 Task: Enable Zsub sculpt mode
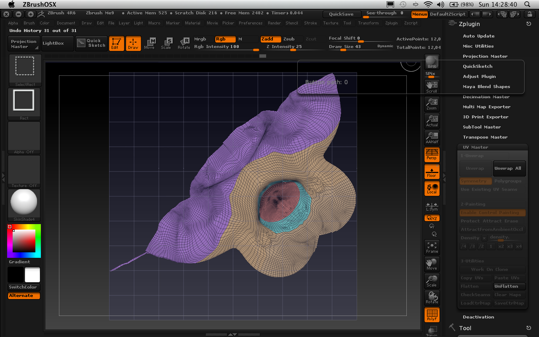[292, 39]
